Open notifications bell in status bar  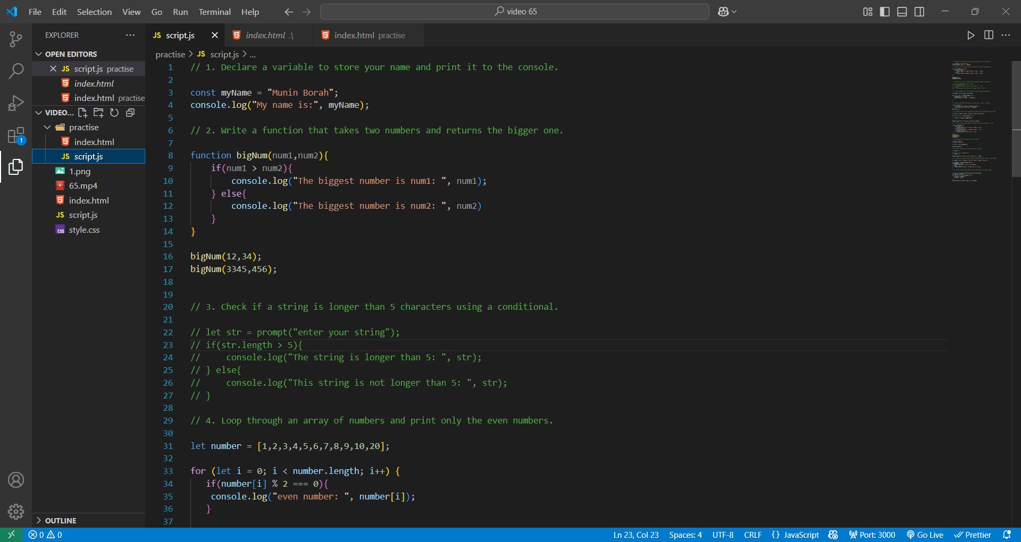1007,535
